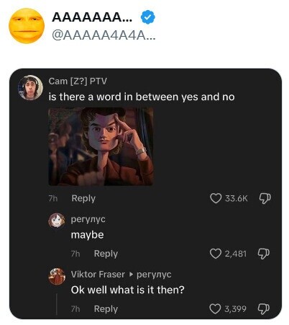Click the blue verified badge
Screen dimensions: 289x325
point(148,17)
